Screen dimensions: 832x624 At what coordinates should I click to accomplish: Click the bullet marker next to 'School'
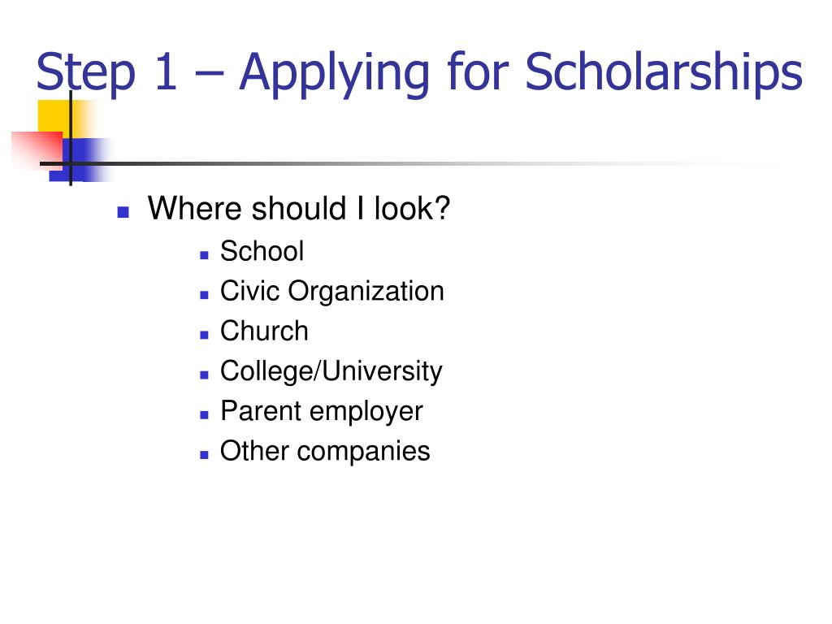coord(204,255)
